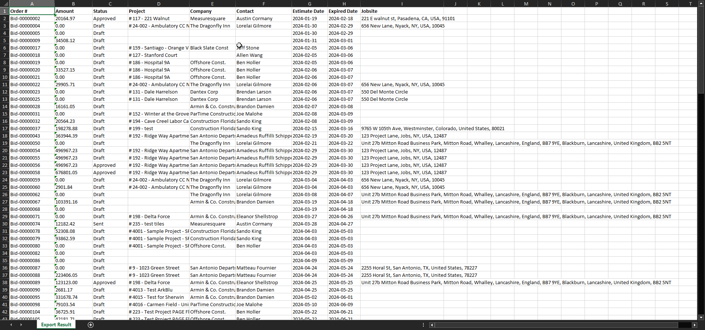The height and width of the screenshot is (330, 705).
Task: Open the Export Result sheet tab
Action: tap(56, 325)
